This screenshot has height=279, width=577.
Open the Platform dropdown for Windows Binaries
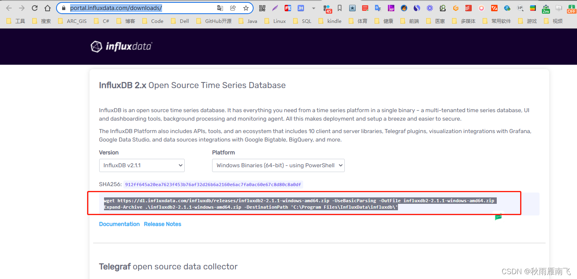coord(278,165)
